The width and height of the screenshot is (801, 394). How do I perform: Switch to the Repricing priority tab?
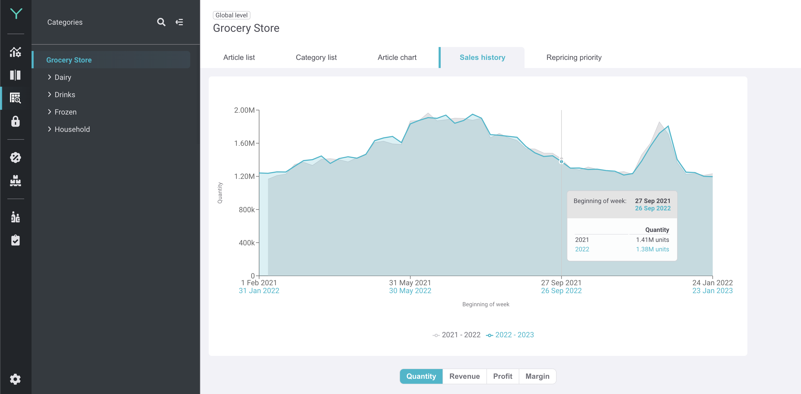574,58
